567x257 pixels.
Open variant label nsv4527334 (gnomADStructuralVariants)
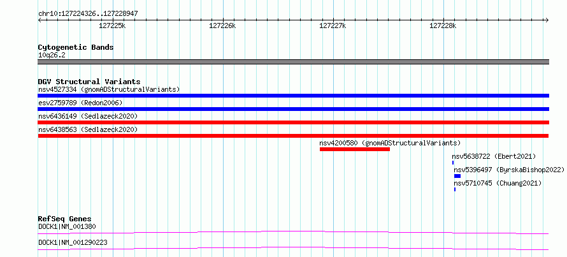pyautogui.click(x=109, y=89)
